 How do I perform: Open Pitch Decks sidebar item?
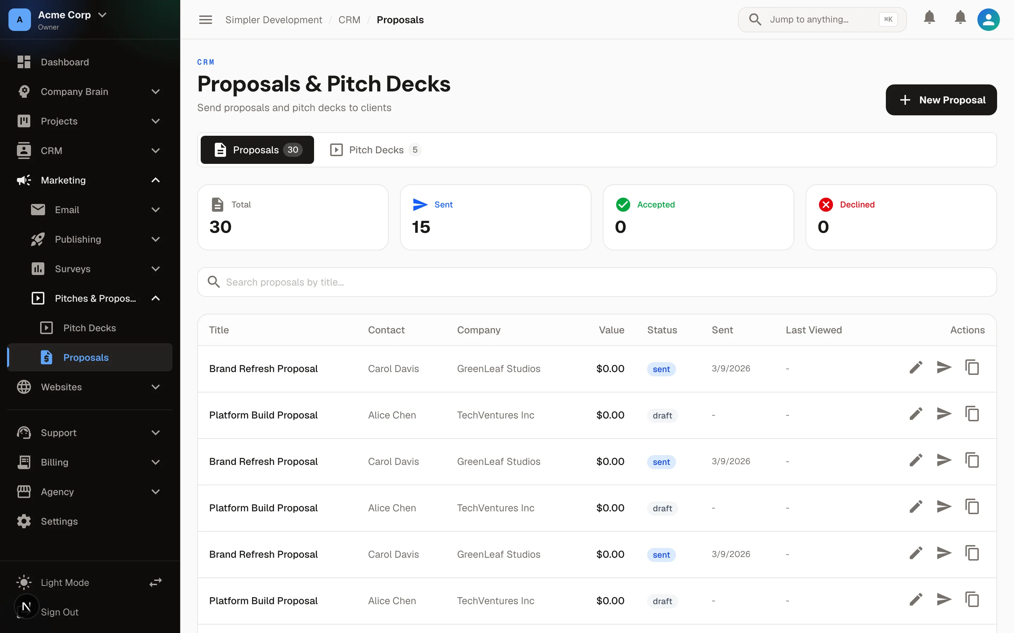tap(90, 328)
